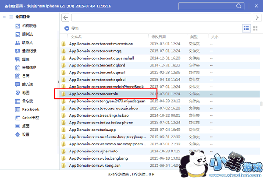Screen dimensions: 263x179
Task: Click date 2014-10-22 00:01 of tingshubao row
Action: tap(165, 116)
